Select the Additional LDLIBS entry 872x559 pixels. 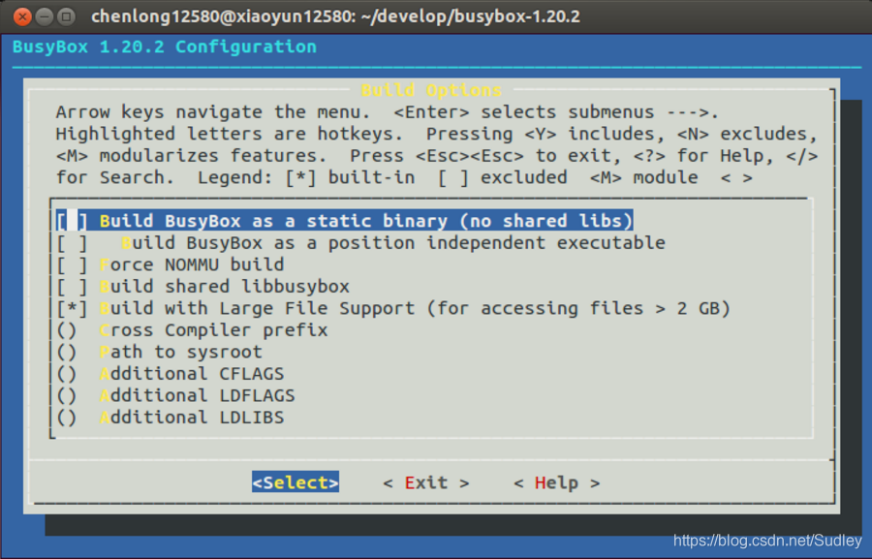click(x=171, y=418)
